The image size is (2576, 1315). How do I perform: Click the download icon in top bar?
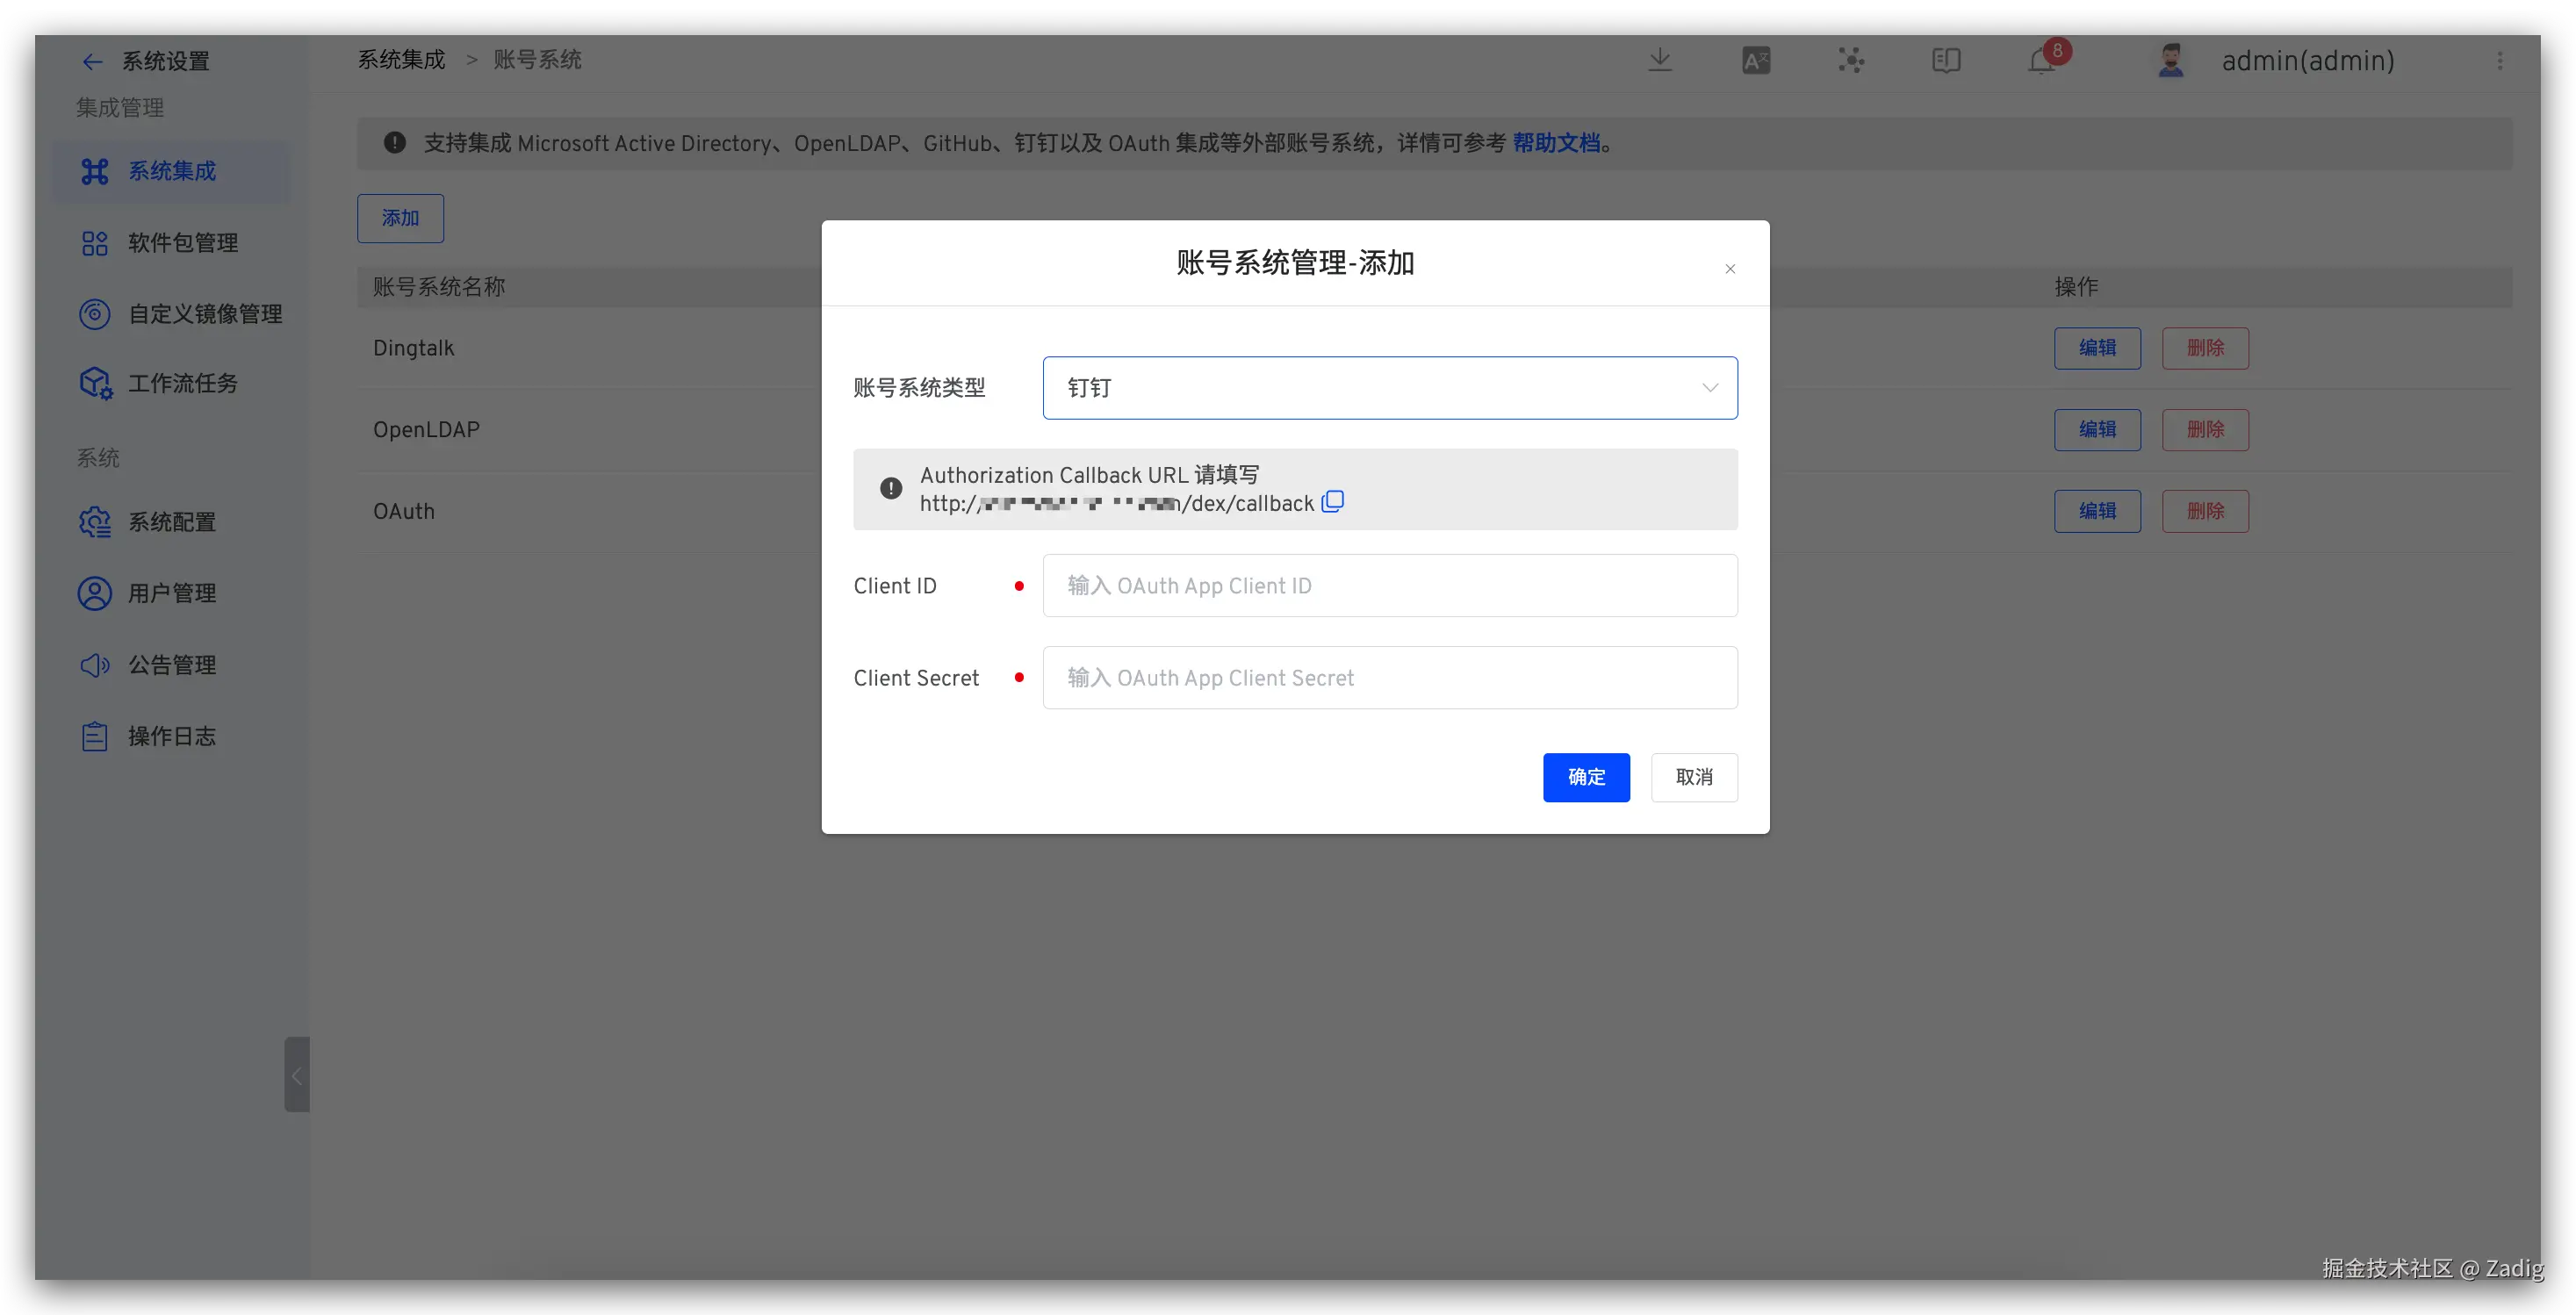(x=1660, y=60)
